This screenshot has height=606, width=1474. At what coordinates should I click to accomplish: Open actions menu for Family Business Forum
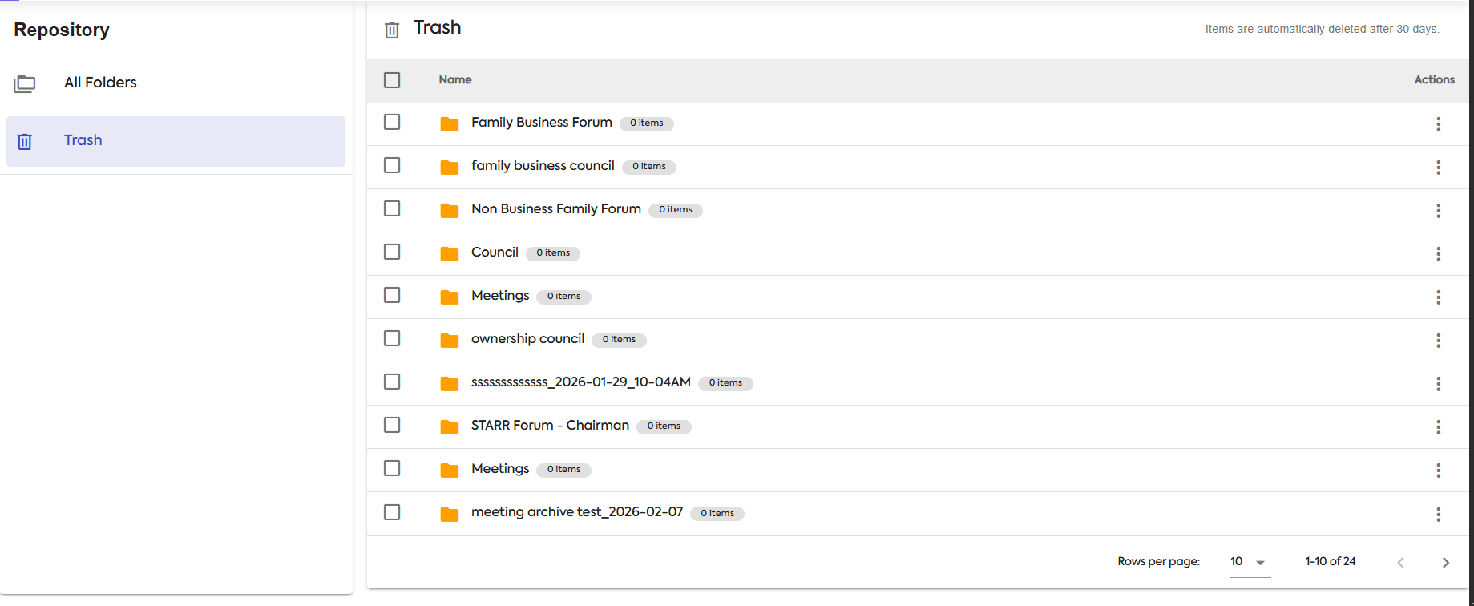coord(1438,124)
